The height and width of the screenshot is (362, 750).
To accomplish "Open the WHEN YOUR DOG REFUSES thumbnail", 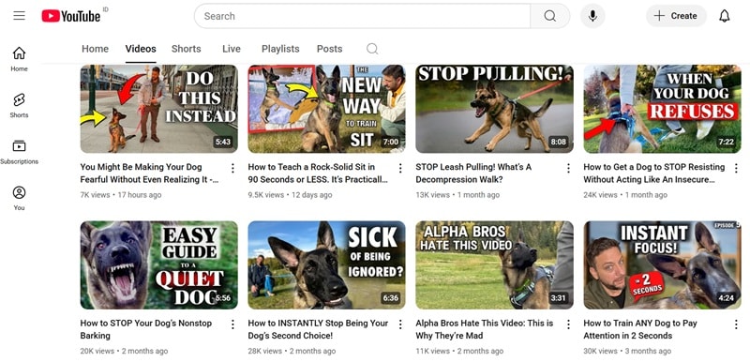I will click(663, 109).
